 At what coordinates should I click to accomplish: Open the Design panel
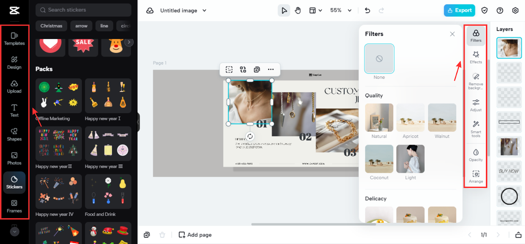point(14,62)
